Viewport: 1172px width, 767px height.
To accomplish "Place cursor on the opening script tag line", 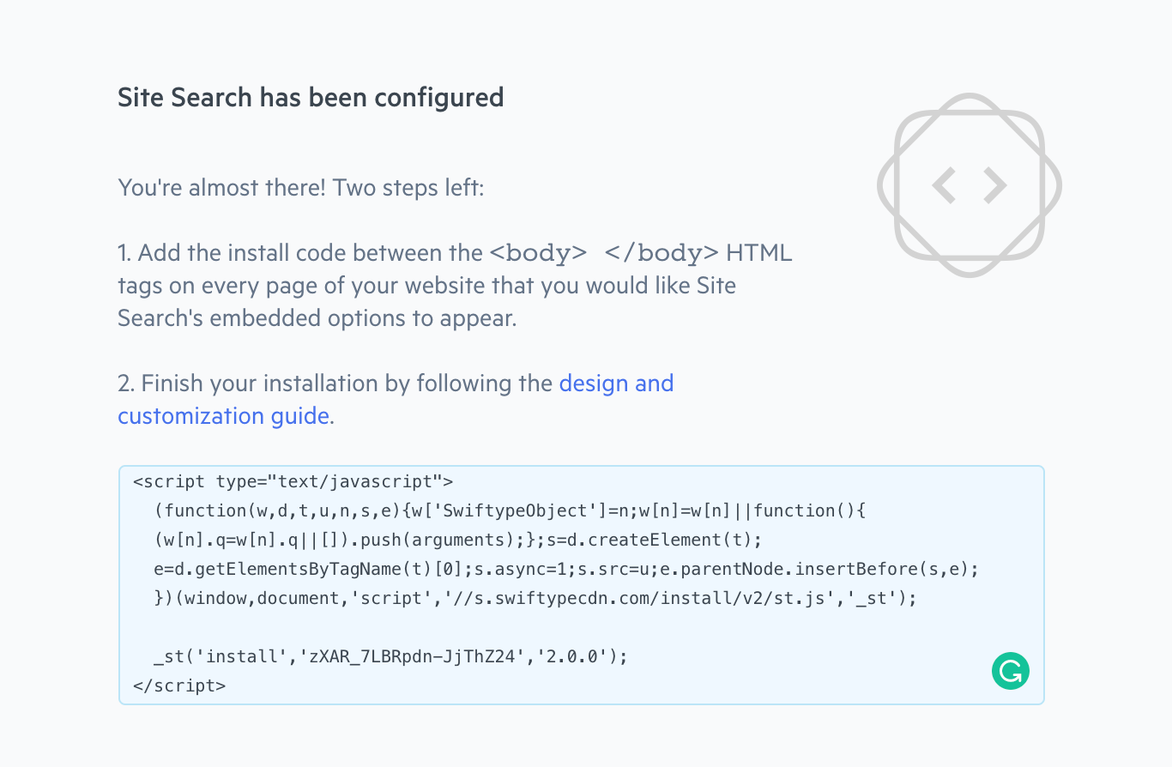I will (293, 481).
